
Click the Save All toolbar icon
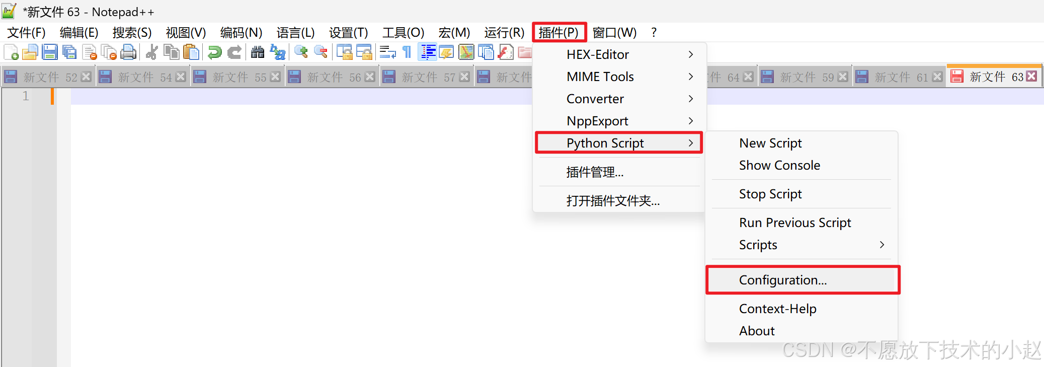point(69,52)
